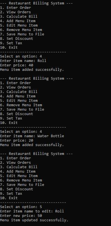Click 'Save Menu to File' in the topmost menu
Screen dimensions: 111x226
pos(25,34)
